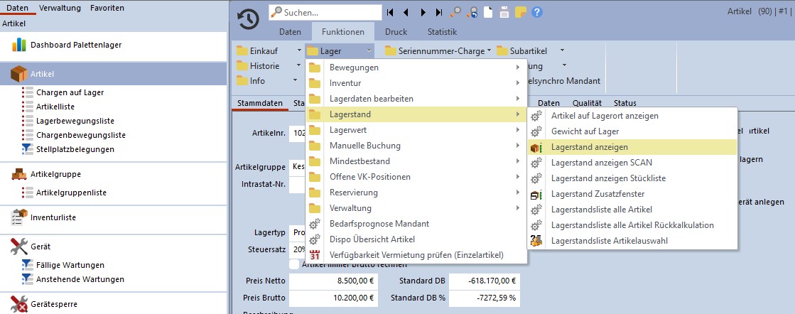Open Verwaltung in top menu bar
Image resolution: width=795 pixels, height=314 pixels.
(x=60, y=8)
